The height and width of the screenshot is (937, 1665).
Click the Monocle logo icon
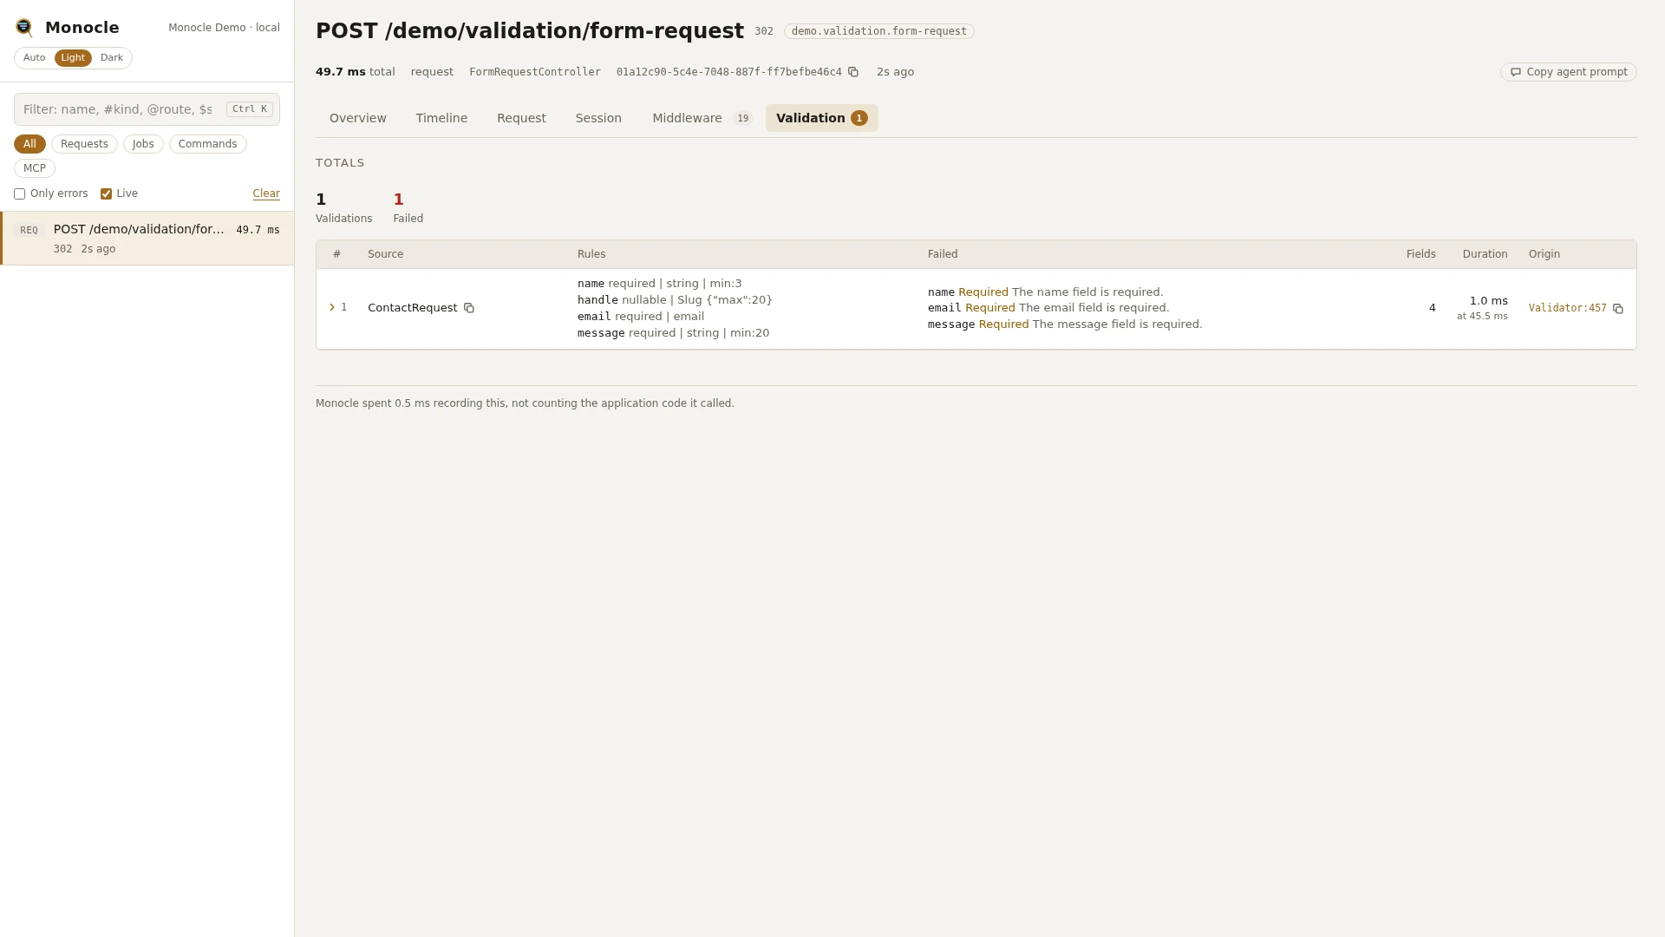coord(24,28)
